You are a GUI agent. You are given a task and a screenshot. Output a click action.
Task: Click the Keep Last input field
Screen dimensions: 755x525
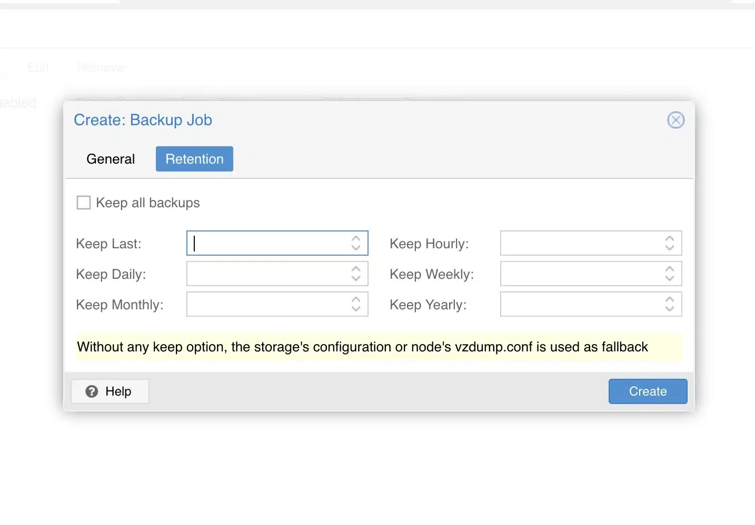[266, 243]
